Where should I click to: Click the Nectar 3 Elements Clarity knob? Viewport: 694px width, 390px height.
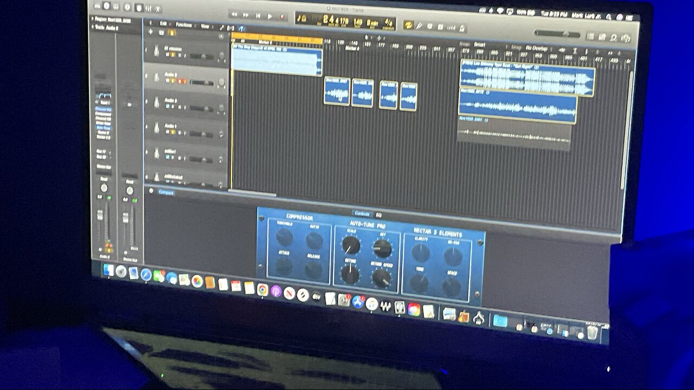pyautogui.click(x=420, y=252)
